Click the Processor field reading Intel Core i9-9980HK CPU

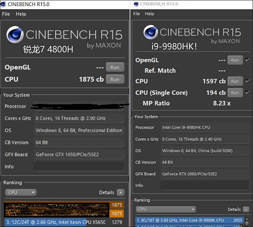[x=205, y=127]
